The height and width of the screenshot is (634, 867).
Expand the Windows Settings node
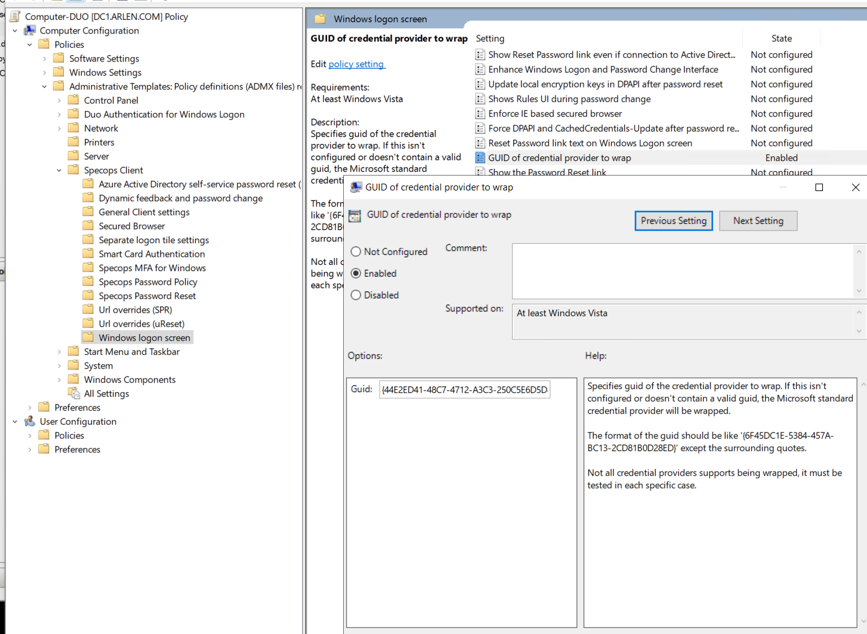(45, 73)
